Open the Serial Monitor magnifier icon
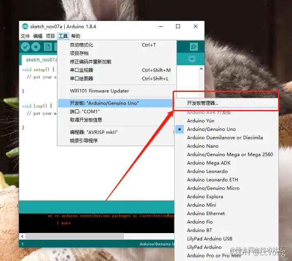 [194, 46]
